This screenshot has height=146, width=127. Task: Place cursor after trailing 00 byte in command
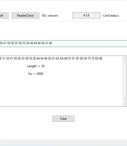click(x=52, y=43)
